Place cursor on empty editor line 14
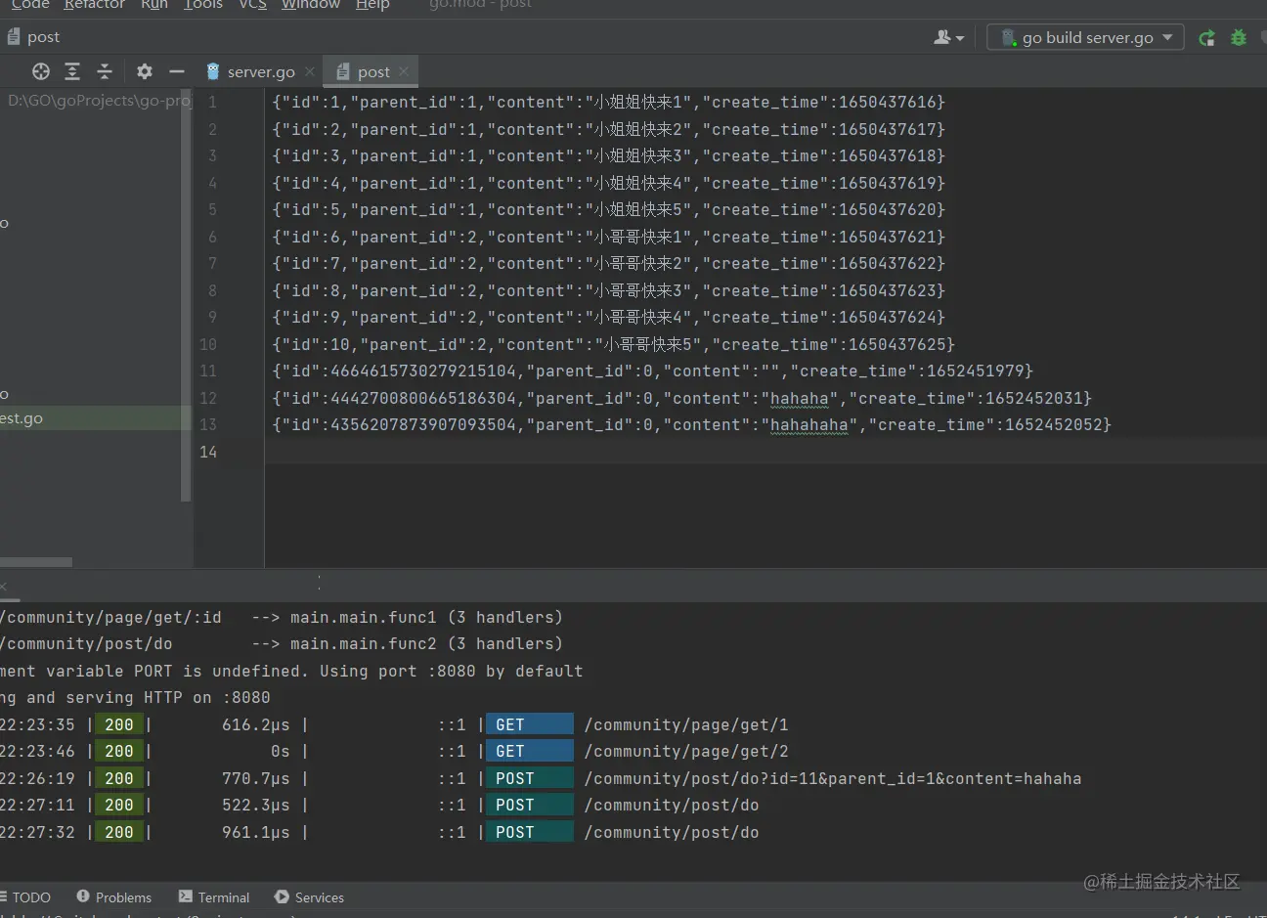This screenshot has height=918, width=1267. pos(765,452)
